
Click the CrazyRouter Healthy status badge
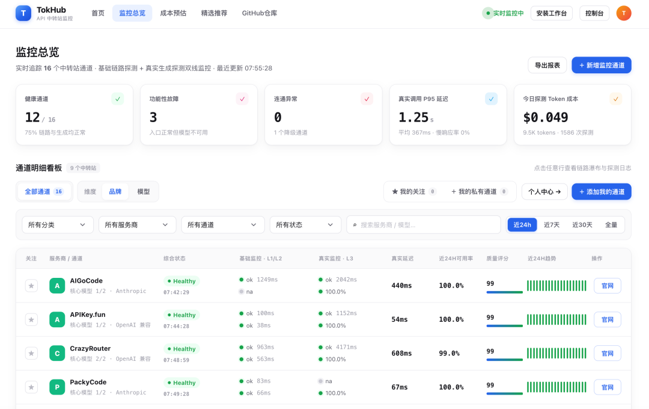coord(181,349)
